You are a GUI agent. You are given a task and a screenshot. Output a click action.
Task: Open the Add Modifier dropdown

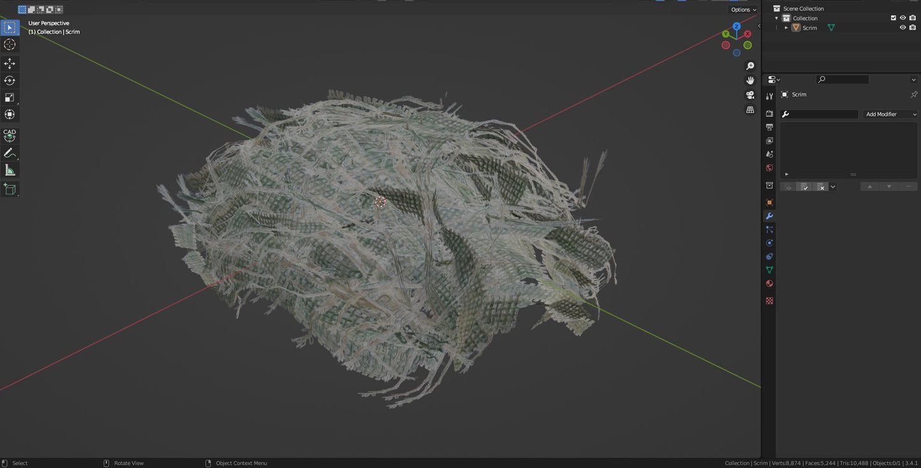890,114
